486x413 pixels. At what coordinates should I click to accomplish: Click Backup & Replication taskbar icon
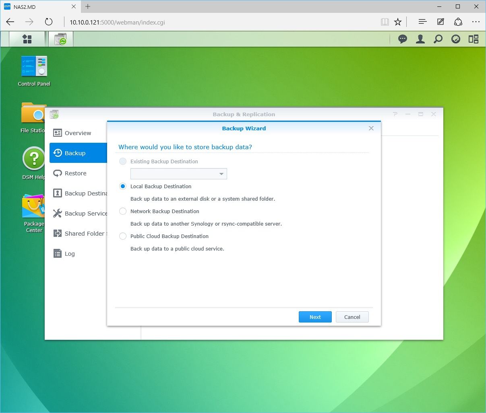coord(61,39)
